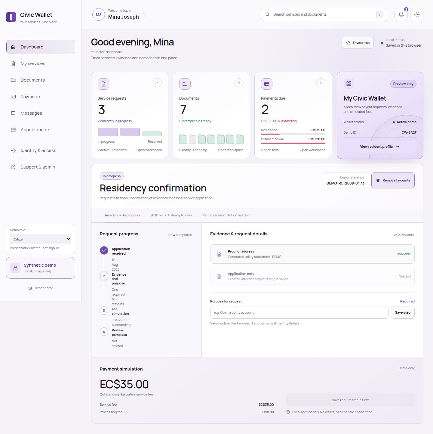Open the Dashboard sidebar item
Image resolution: width=433 pixels, height=434 pixels.
click(x=41, y=47)
